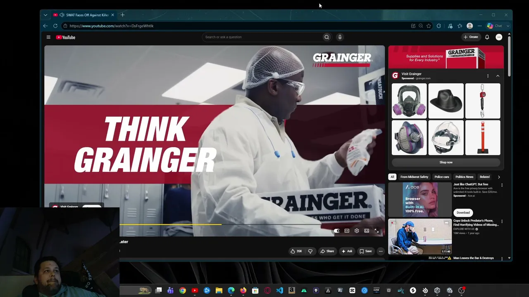This screenshot has height=297, width=529.
Task: Click the browser address bar URL
Action: coord(112,26)
